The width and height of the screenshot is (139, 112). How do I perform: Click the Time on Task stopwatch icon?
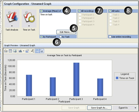coord(29,17)
